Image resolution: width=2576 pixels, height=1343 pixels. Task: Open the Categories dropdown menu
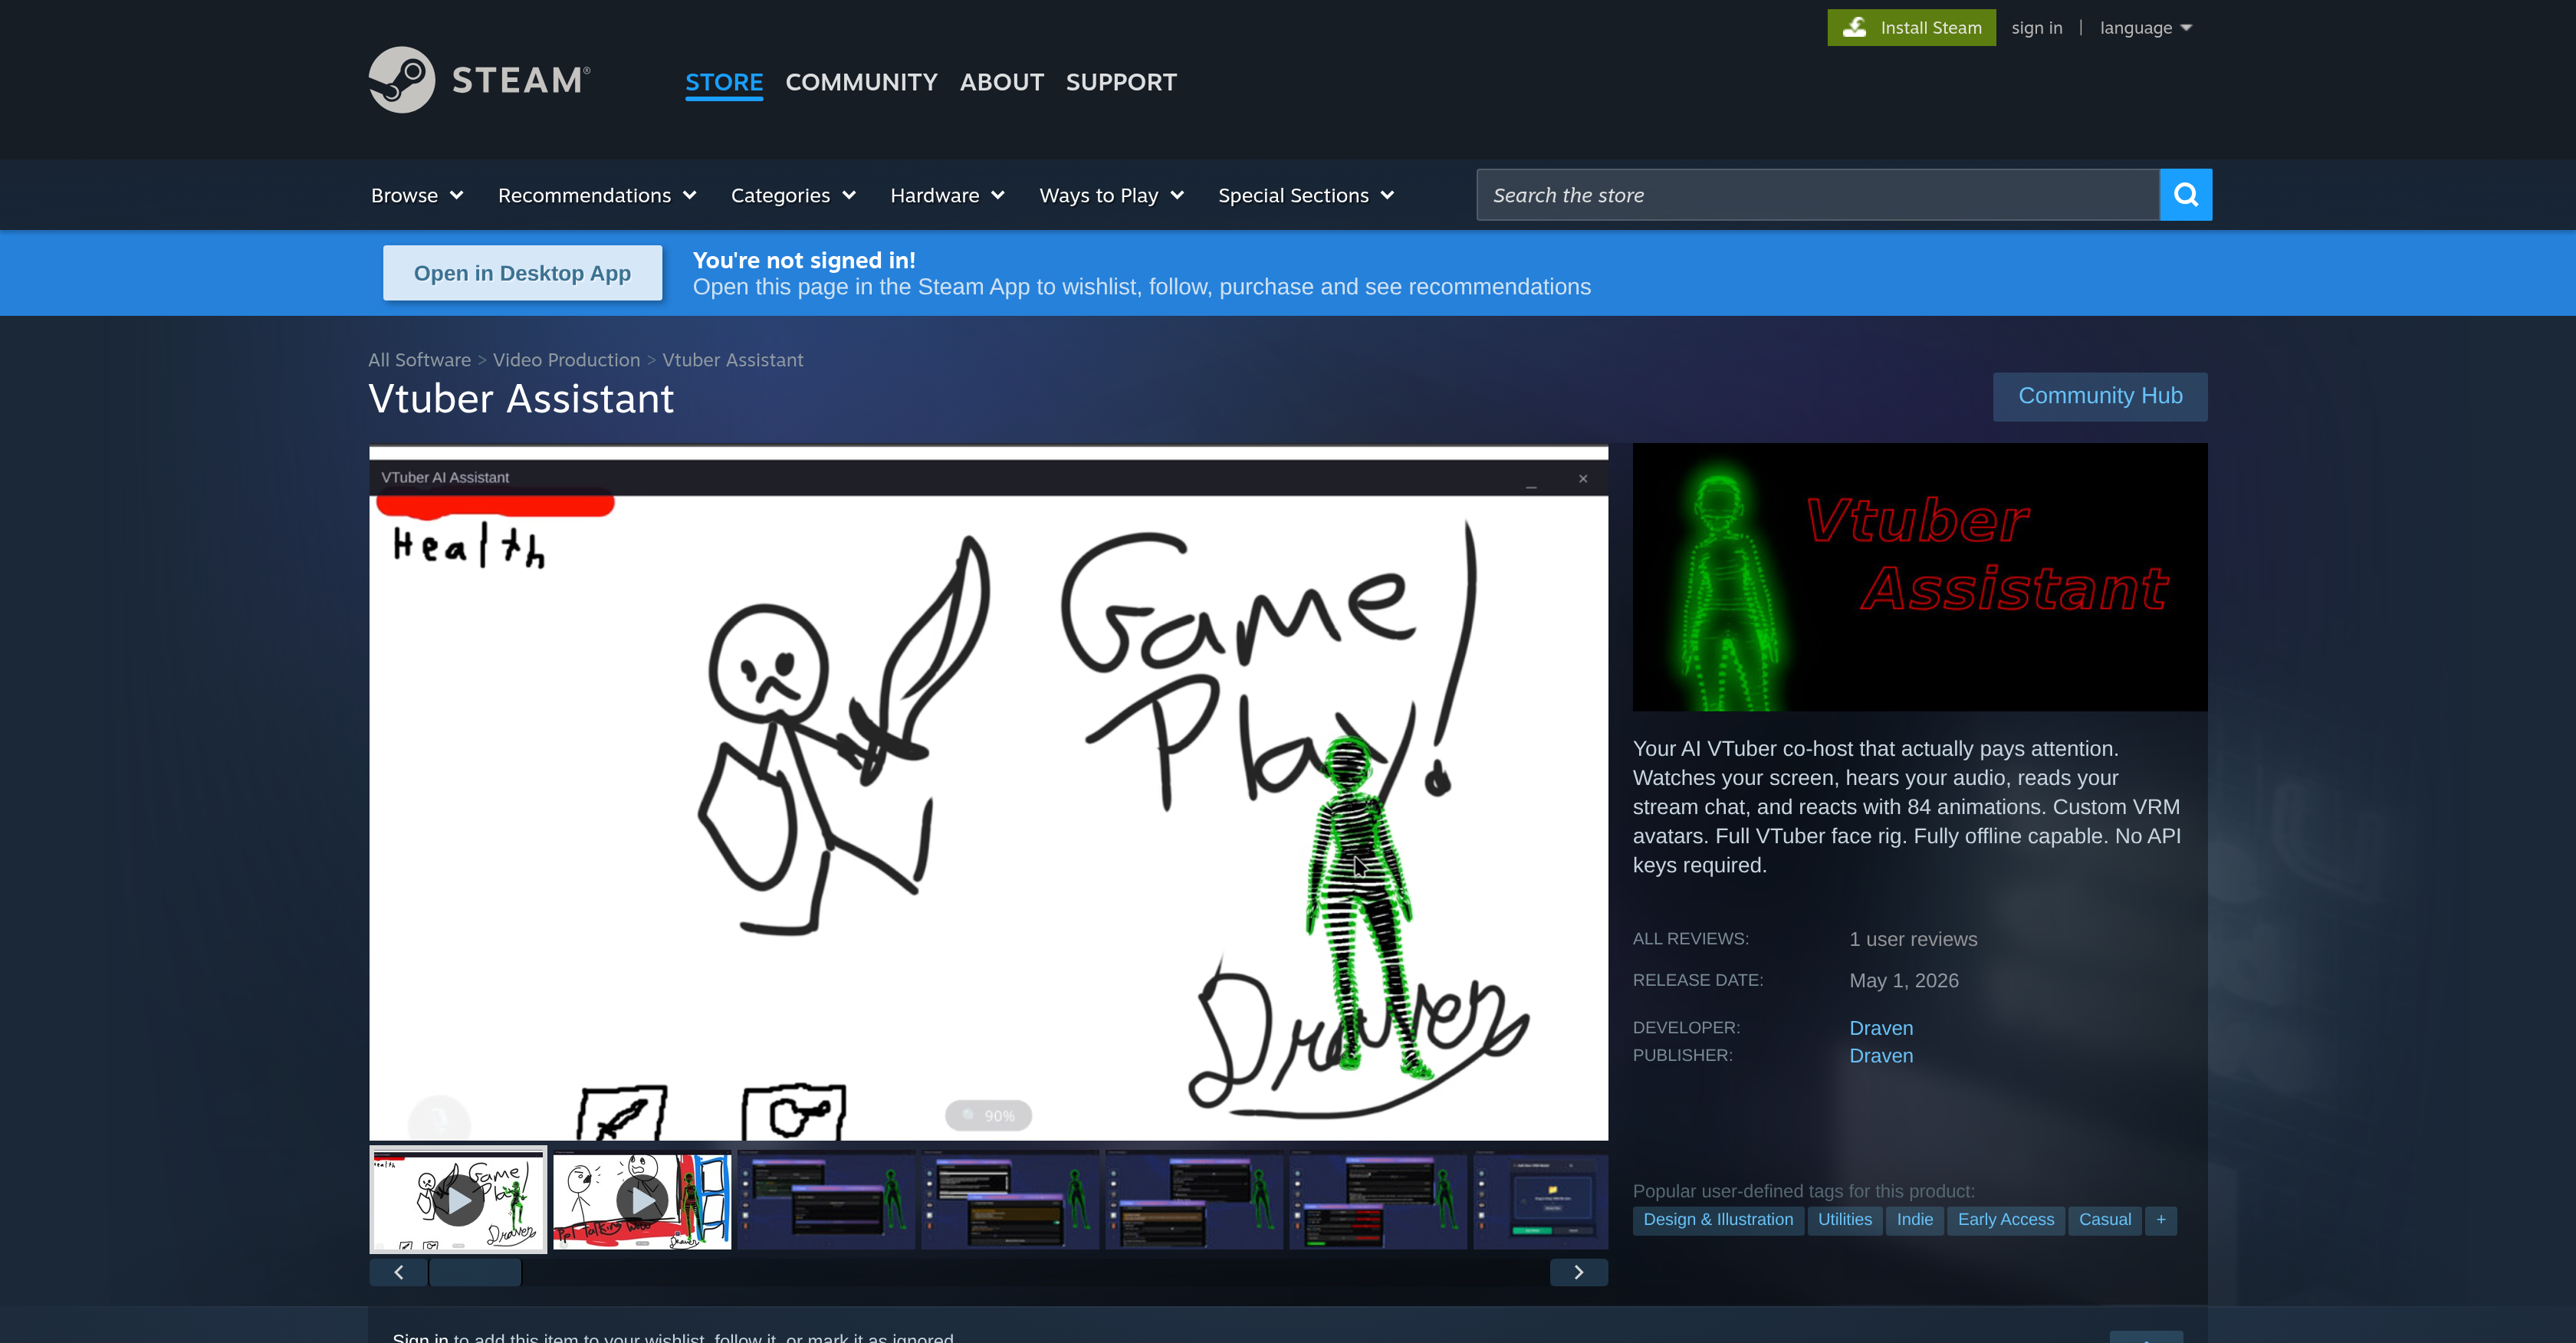tap(793, 196)
